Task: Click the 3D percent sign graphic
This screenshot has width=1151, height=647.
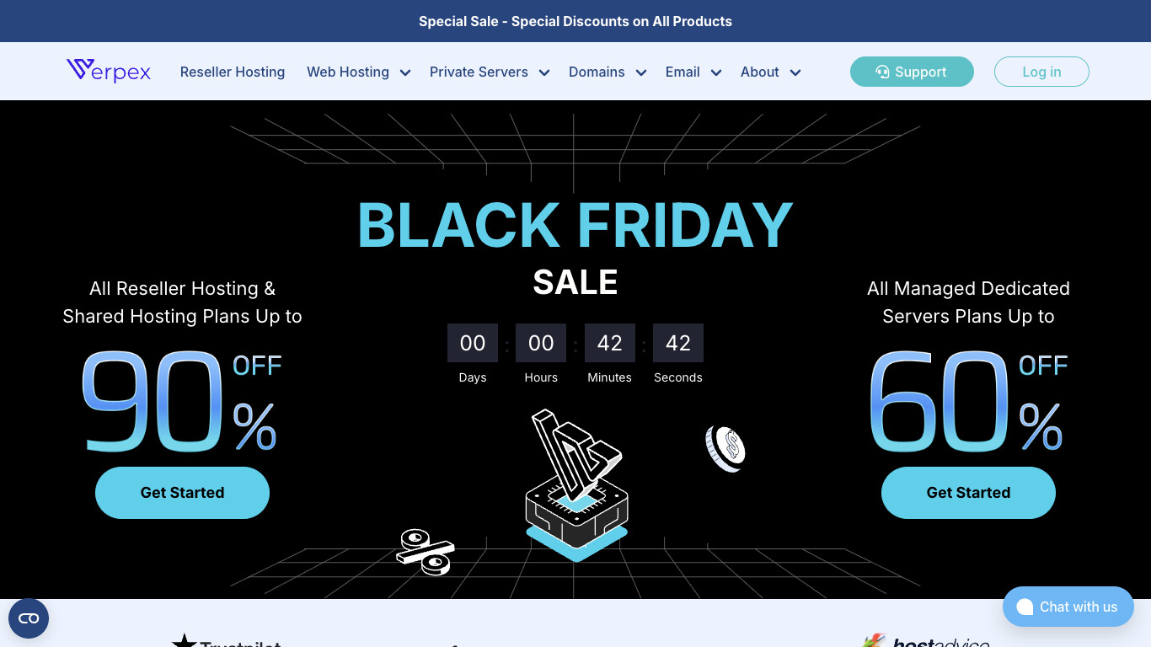Action: (426, 552)
